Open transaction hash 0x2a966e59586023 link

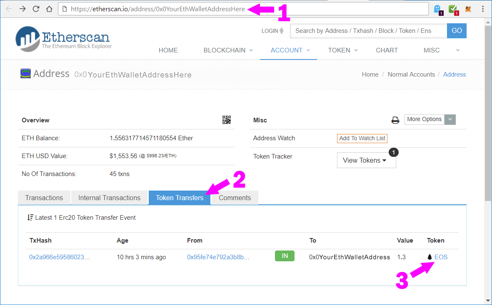coord(59,257)
